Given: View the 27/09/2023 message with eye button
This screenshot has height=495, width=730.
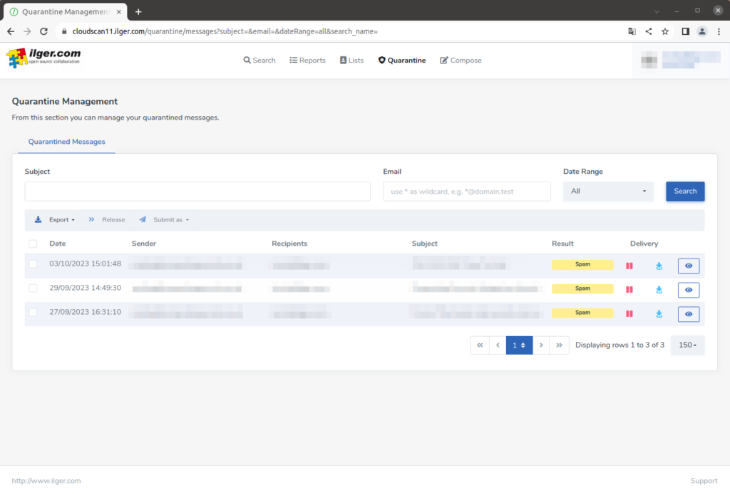Looking at the screenshot, I should (x=689, y=314).
